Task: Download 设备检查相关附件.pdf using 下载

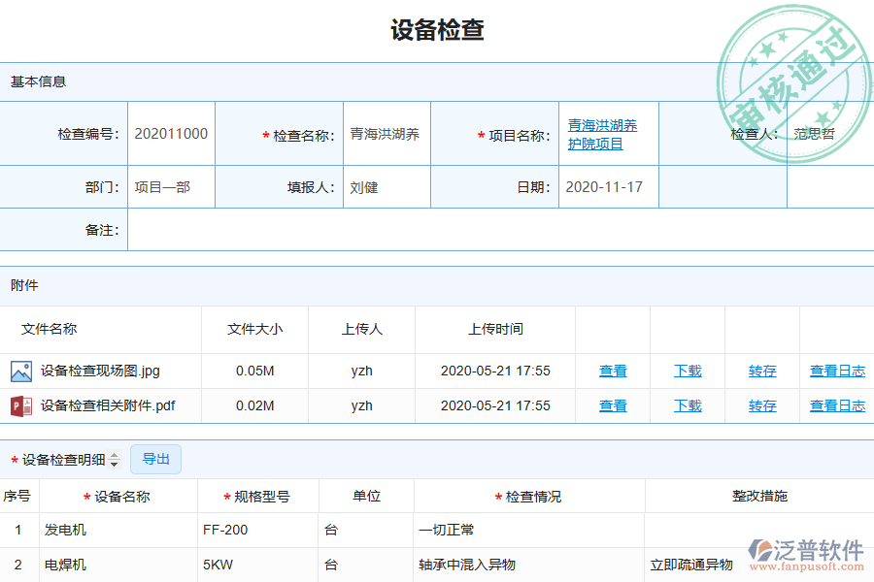Action: tap(686, 405)
